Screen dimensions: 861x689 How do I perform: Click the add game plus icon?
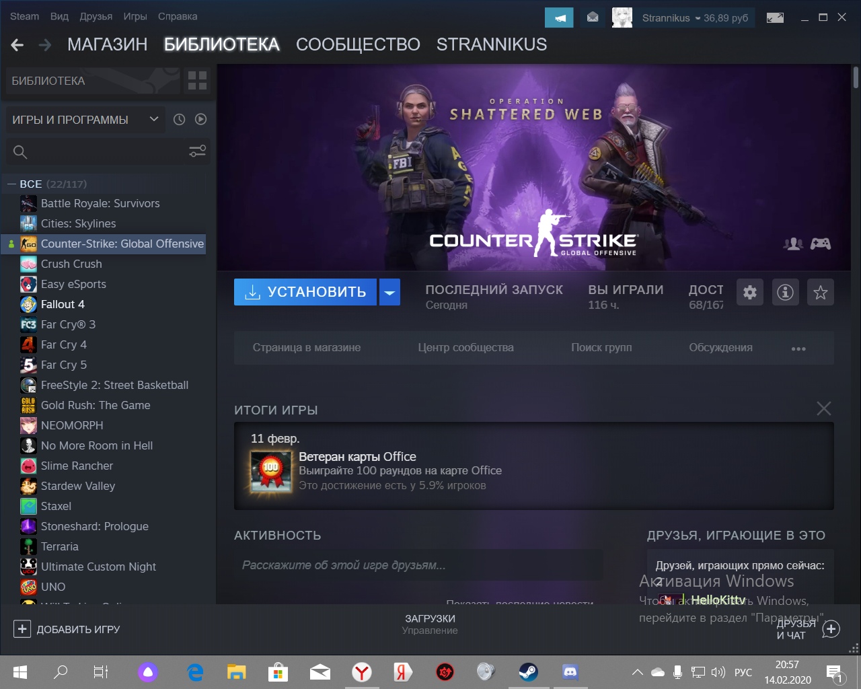point(22,629)
